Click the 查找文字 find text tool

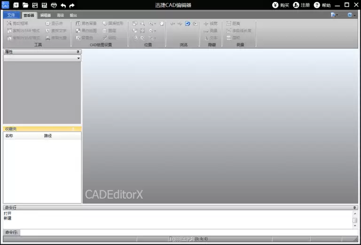click(56, 30)
